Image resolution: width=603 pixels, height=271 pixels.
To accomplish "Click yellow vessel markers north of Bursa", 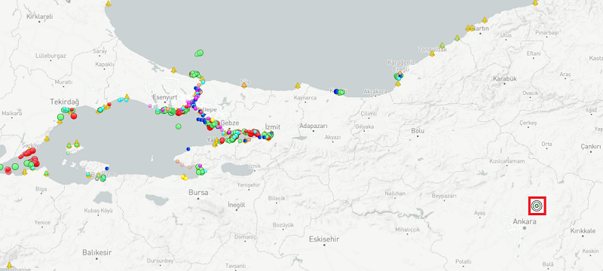I will tap(184, 177).
